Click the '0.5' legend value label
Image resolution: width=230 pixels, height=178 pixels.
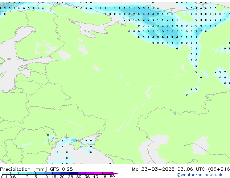tap(13, 177)
